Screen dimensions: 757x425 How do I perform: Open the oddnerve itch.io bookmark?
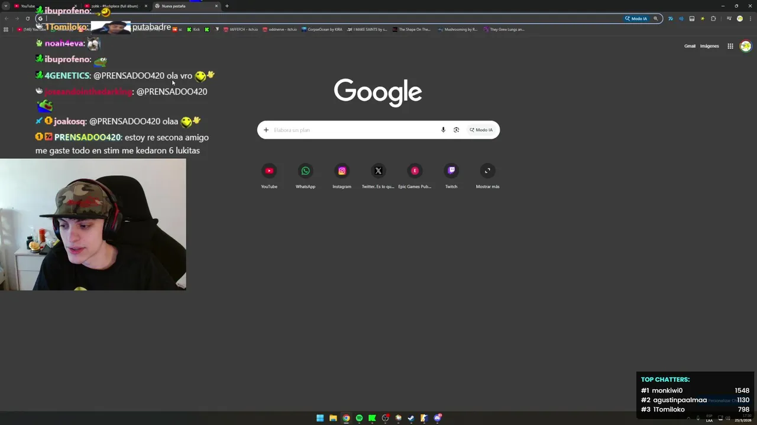(280, 29)
